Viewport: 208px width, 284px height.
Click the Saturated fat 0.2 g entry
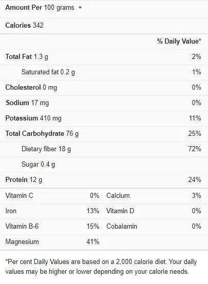click(x=48, y=72)
